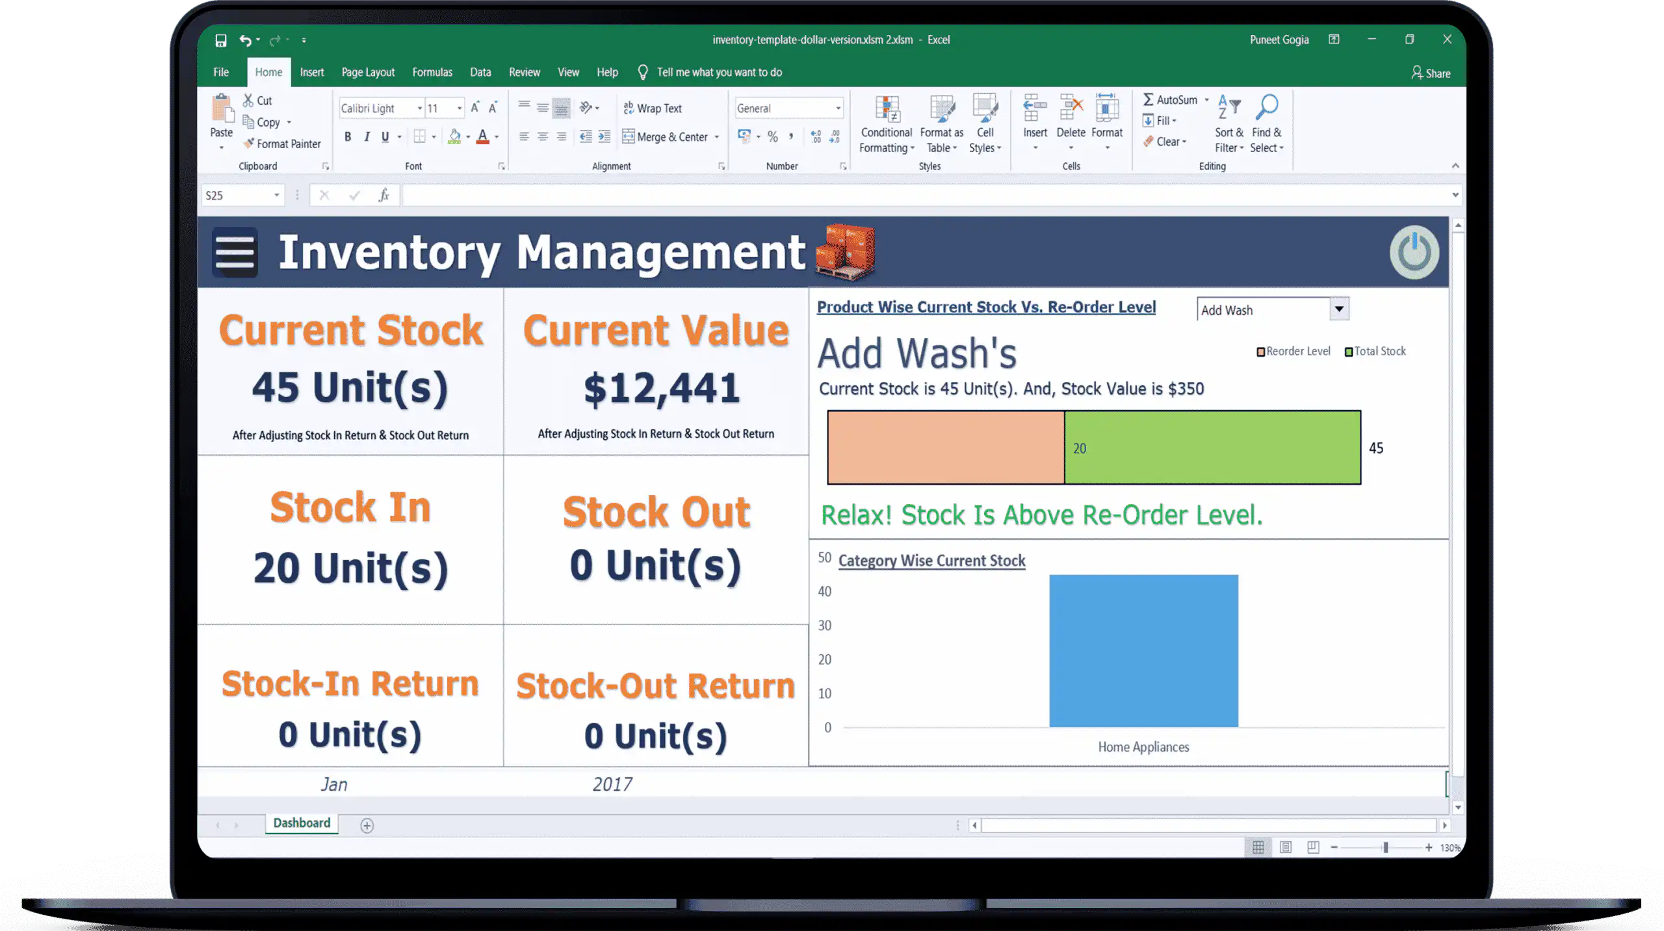Activate the Format Painter brush
This screenshot has width=1664, height=931.
click(282, 144)
